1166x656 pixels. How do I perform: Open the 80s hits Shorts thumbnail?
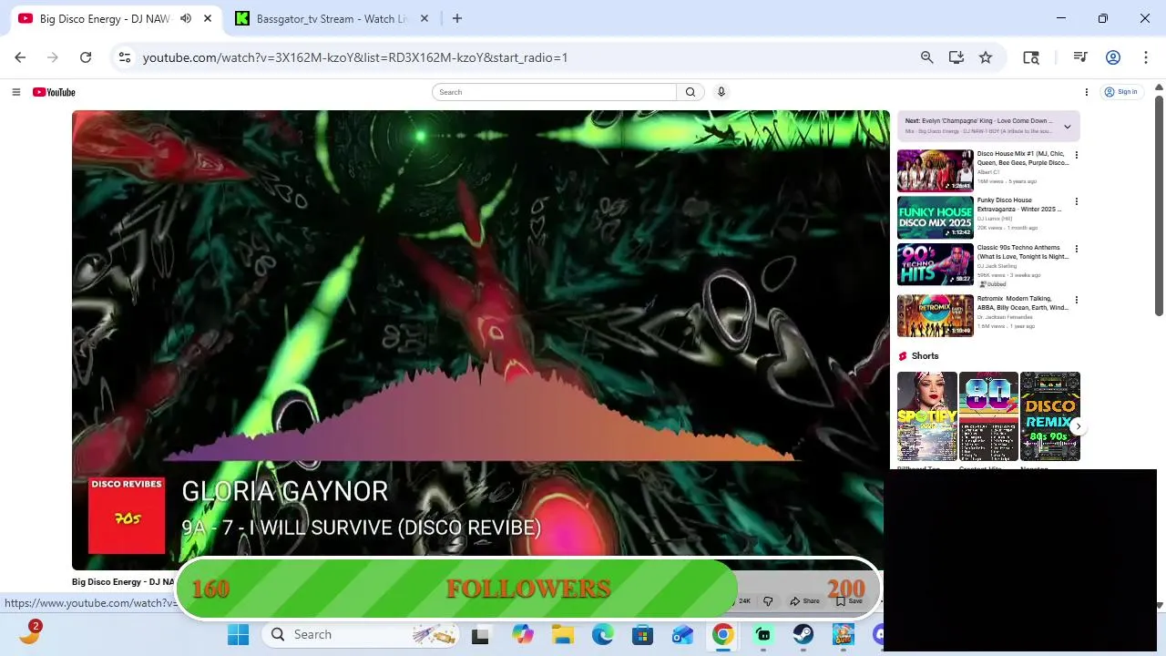(988, 416)
